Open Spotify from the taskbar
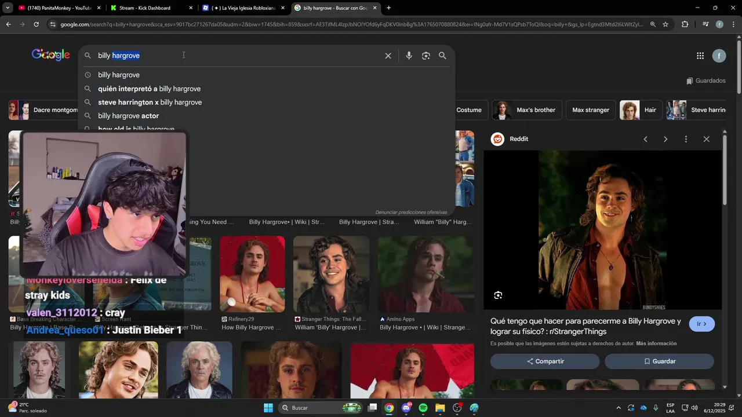742x417 pixels. coord(423,408)
